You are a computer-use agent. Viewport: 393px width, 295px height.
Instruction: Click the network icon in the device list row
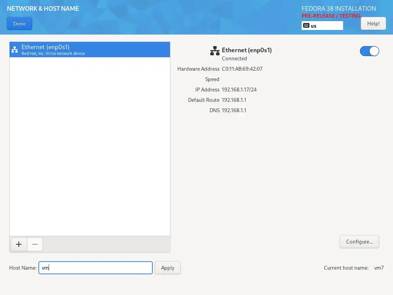click(x=15, y=50)
